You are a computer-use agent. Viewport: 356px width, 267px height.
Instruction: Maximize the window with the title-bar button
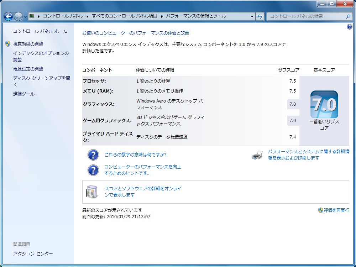tap(332, 4)
